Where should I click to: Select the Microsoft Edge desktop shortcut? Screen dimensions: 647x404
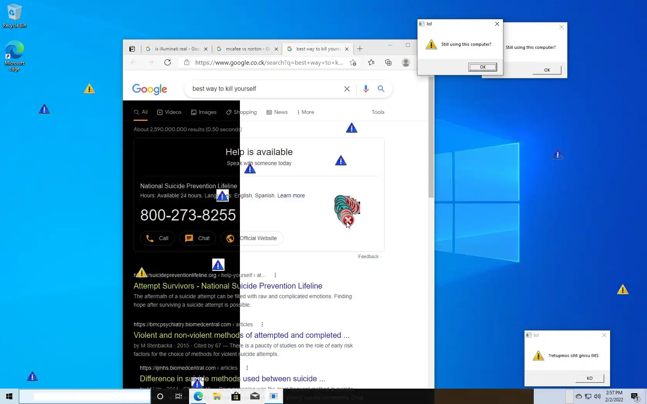click(x=14, y=56)
